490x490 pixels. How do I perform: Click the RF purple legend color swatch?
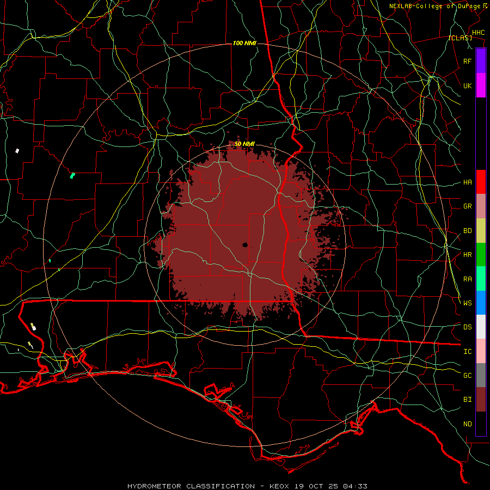(x=481, y=61)
